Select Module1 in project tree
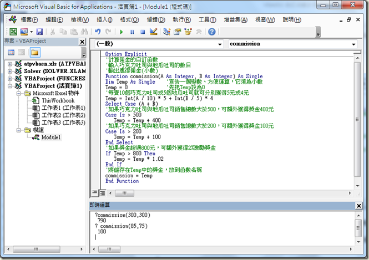This screenshot has width=369, height=260. [51, 137]
